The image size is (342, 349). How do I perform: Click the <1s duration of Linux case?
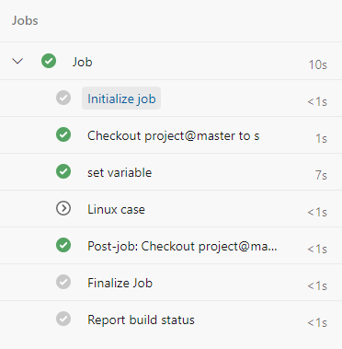click(x=317, y=212)
